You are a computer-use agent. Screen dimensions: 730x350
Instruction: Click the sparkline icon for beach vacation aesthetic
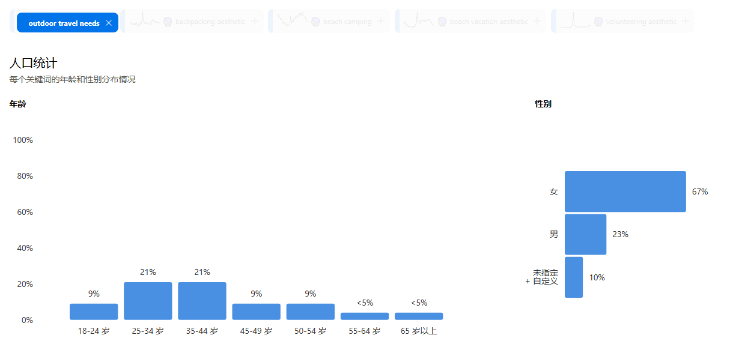click(419, 21)
